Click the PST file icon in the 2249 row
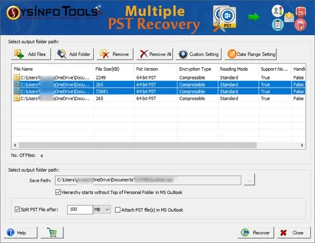 click(16, 78)
